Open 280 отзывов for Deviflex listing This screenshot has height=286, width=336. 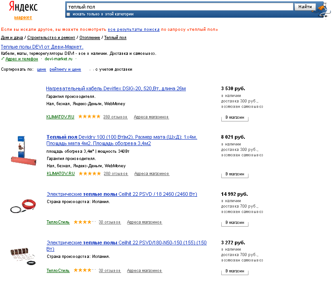click(x=115, y=117)
